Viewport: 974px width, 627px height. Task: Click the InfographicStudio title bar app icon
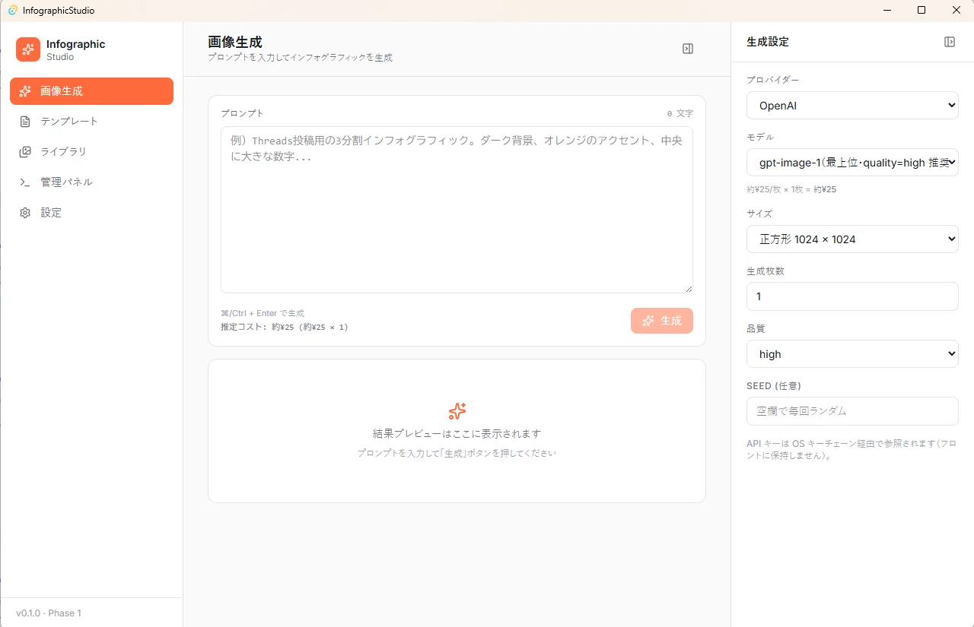13,11
